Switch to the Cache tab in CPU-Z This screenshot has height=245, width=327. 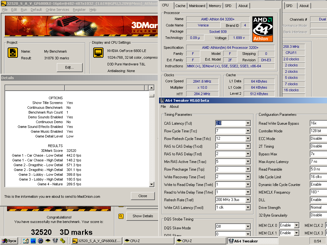(180, 6)
